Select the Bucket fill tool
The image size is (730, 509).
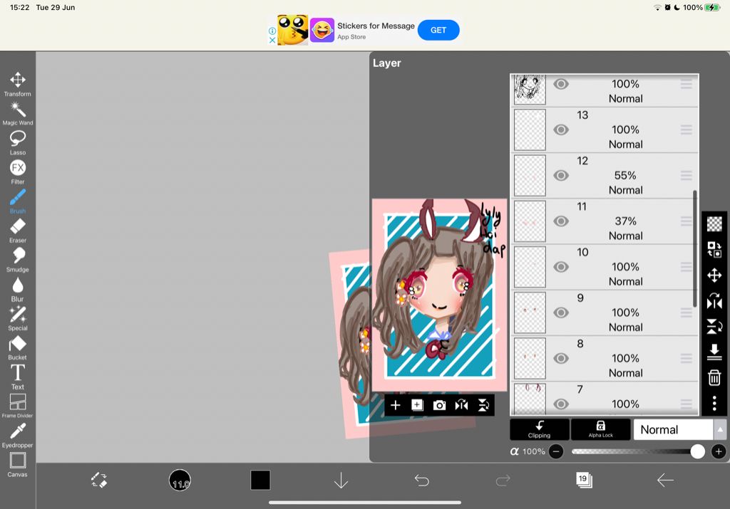(x=18, y=347)
